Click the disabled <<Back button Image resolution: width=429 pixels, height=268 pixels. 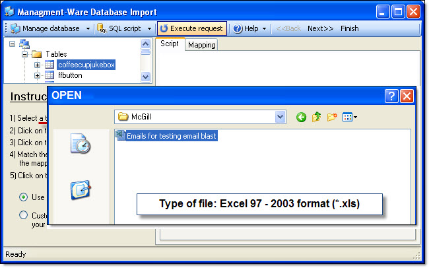click(288, 28)
